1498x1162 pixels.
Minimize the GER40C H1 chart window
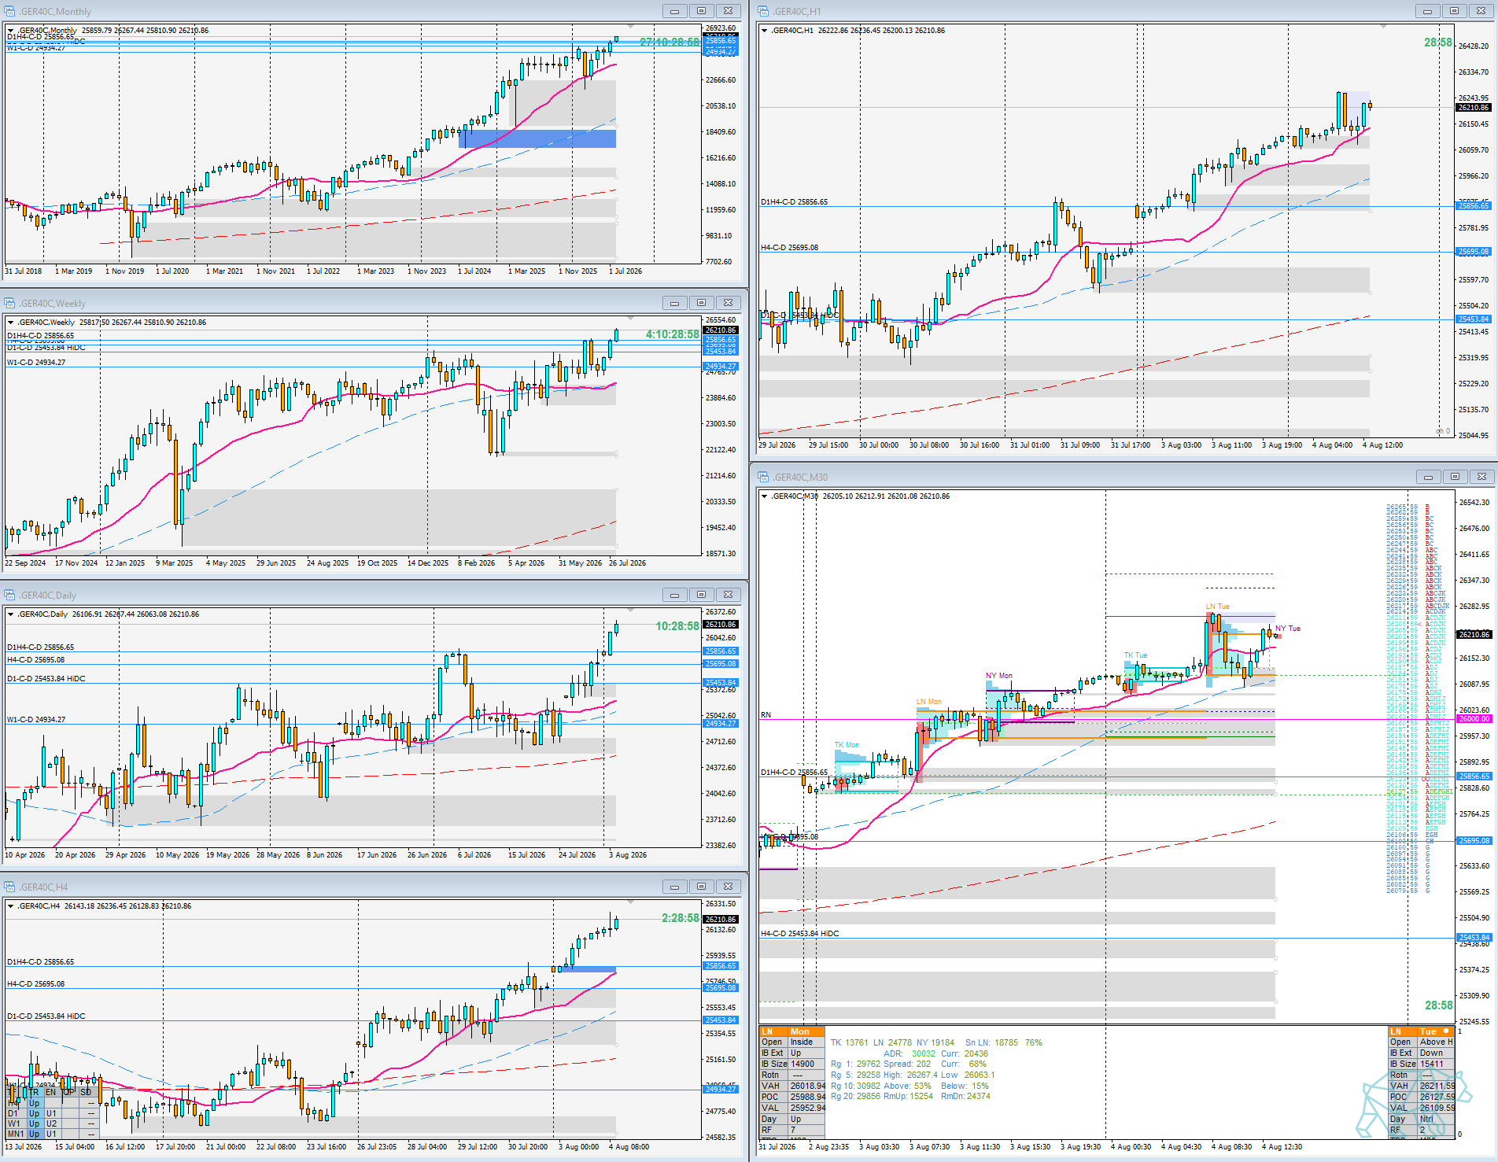[x=1427, y=11]
